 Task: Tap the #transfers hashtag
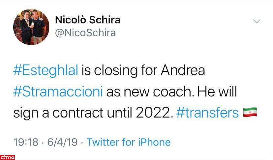[207, 113]
